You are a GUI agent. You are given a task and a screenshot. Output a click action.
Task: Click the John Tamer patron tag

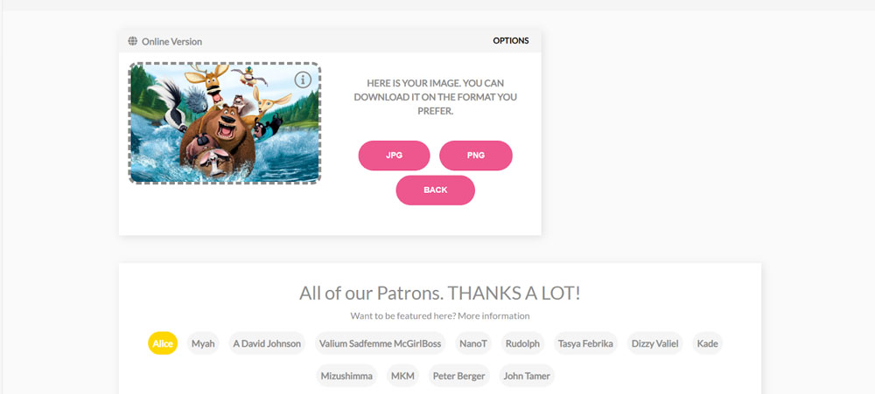pyautogui.click(x=527, y=376)
